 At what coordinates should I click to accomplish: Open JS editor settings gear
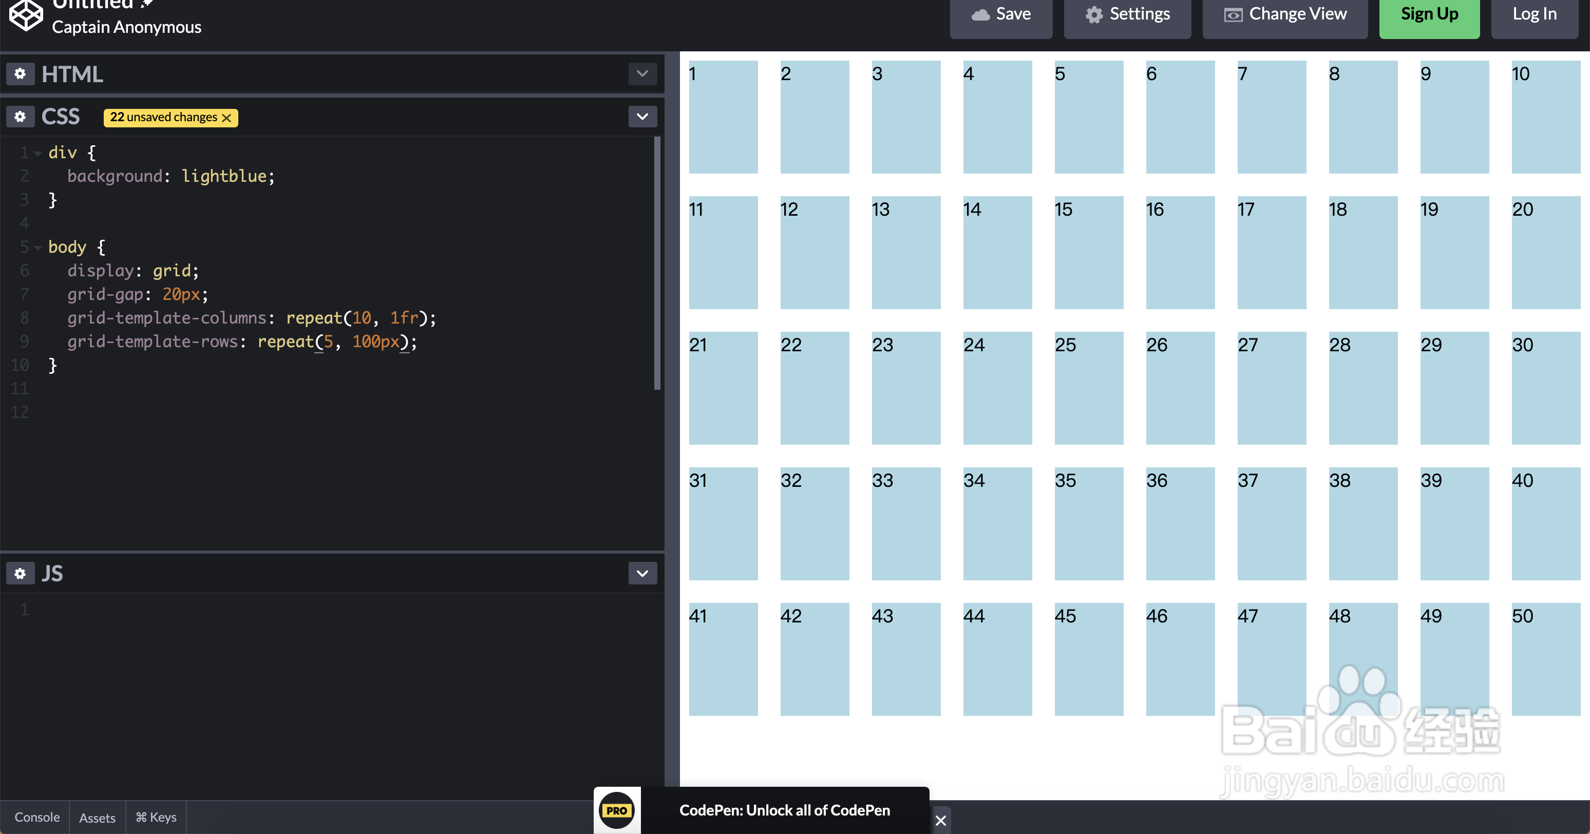coord(20,574)
